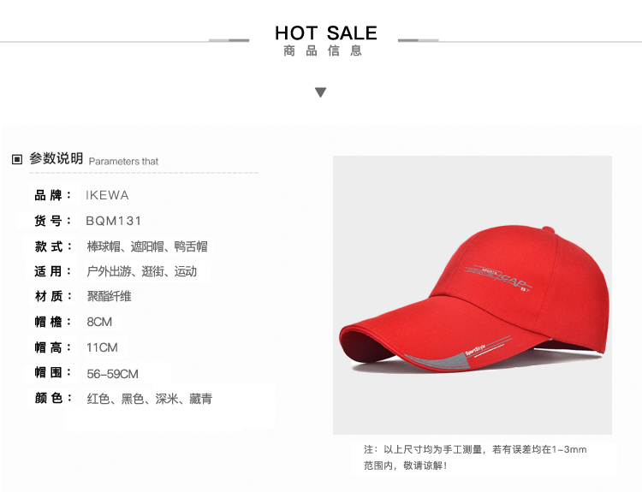Click the downward triangle arrow below HOT SALE
642x492 pixels.
coord(321,92)
